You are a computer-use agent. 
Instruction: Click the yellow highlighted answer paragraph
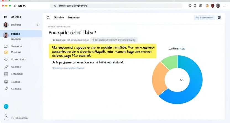pyautogui.click(x=103, y=51)
